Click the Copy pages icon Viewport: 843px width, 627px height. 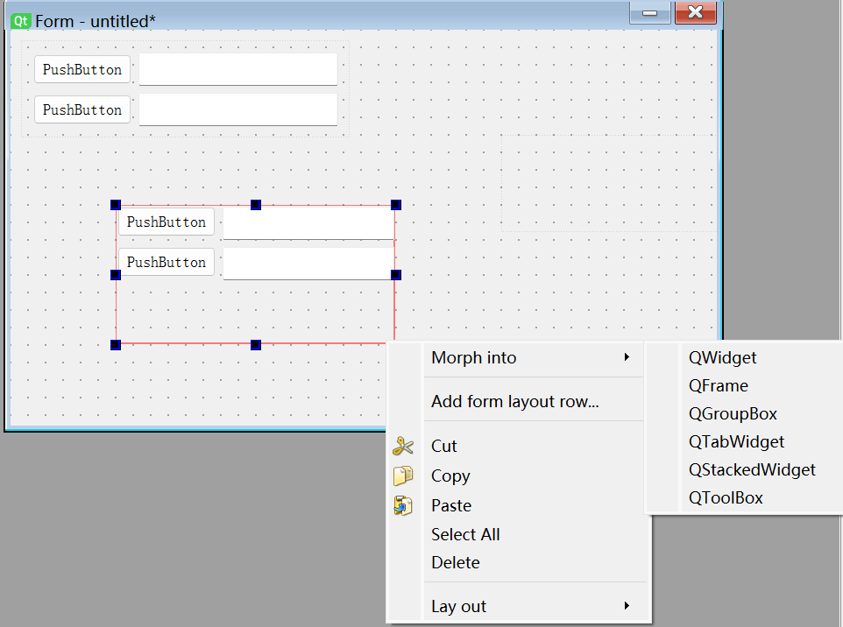[403, 476]
